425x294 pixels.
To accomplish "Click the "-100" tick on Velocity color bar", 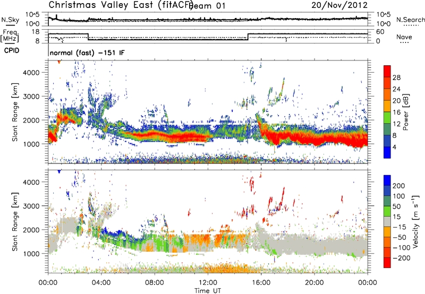I will tap(402, 248).
